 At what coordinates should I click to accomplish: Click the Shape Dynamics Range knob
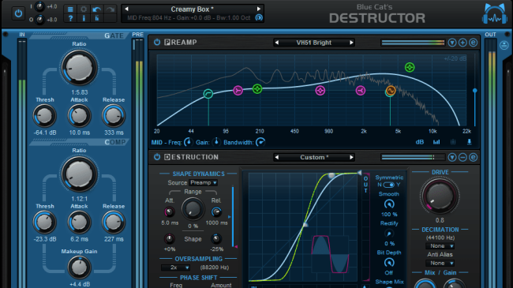tap(193, 209)
